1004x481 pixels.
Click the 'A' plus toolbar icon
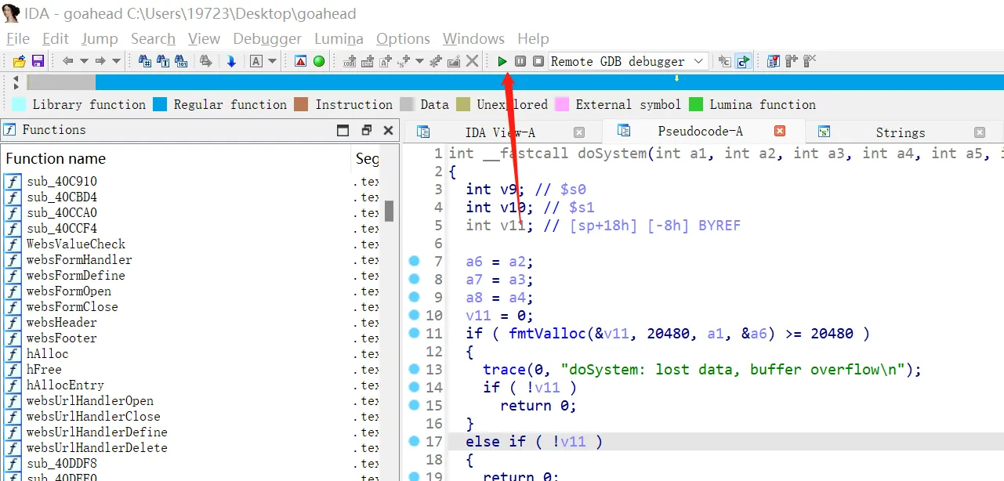pos(386,61)
